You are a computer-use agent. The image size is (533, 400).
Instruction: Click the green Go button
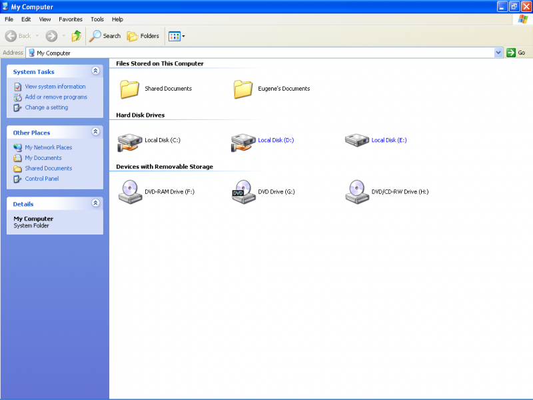(x=516, y=53)
